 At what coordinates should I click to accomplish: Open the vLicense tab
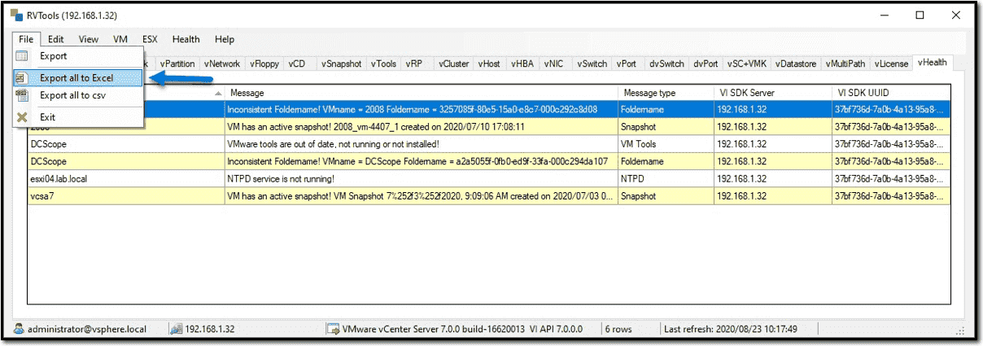(891, 64)
